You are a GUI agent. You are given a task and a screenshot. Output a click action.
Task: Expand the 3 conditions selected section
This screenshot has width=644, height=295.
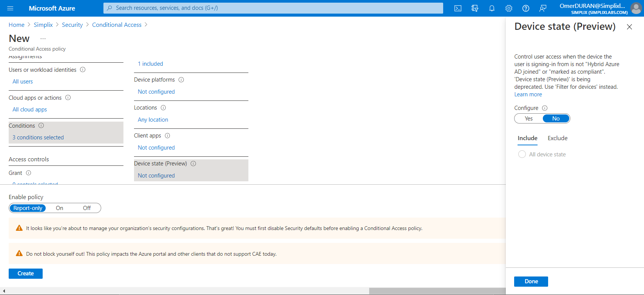38,137
